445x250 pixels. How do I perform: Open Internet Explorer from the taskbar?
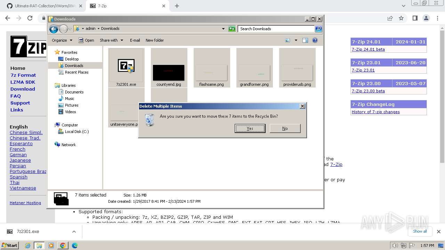[28, 245]
